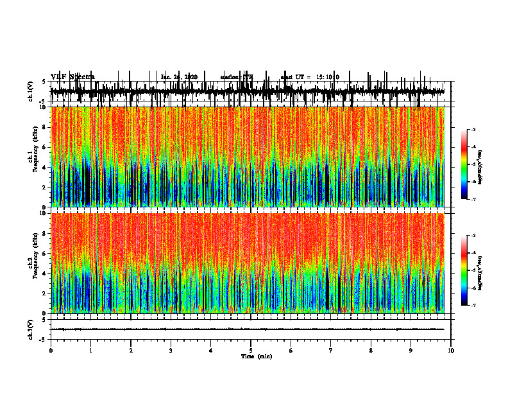Image resolution: width=508 pixels, height=393 pixels.
Task: Click the 'ch.1(V)' waveform axis label
Action: click(30, 91)
